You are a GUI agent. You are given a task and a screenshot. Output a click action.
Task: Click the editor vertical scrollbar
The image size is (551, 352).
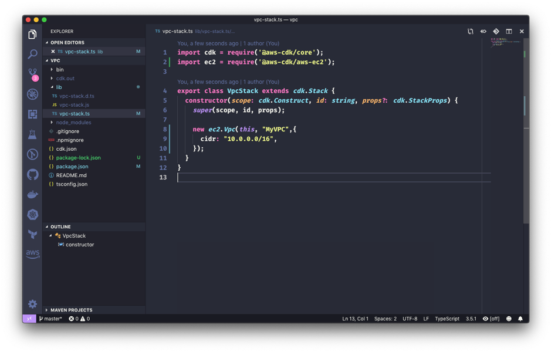[526, 131]
